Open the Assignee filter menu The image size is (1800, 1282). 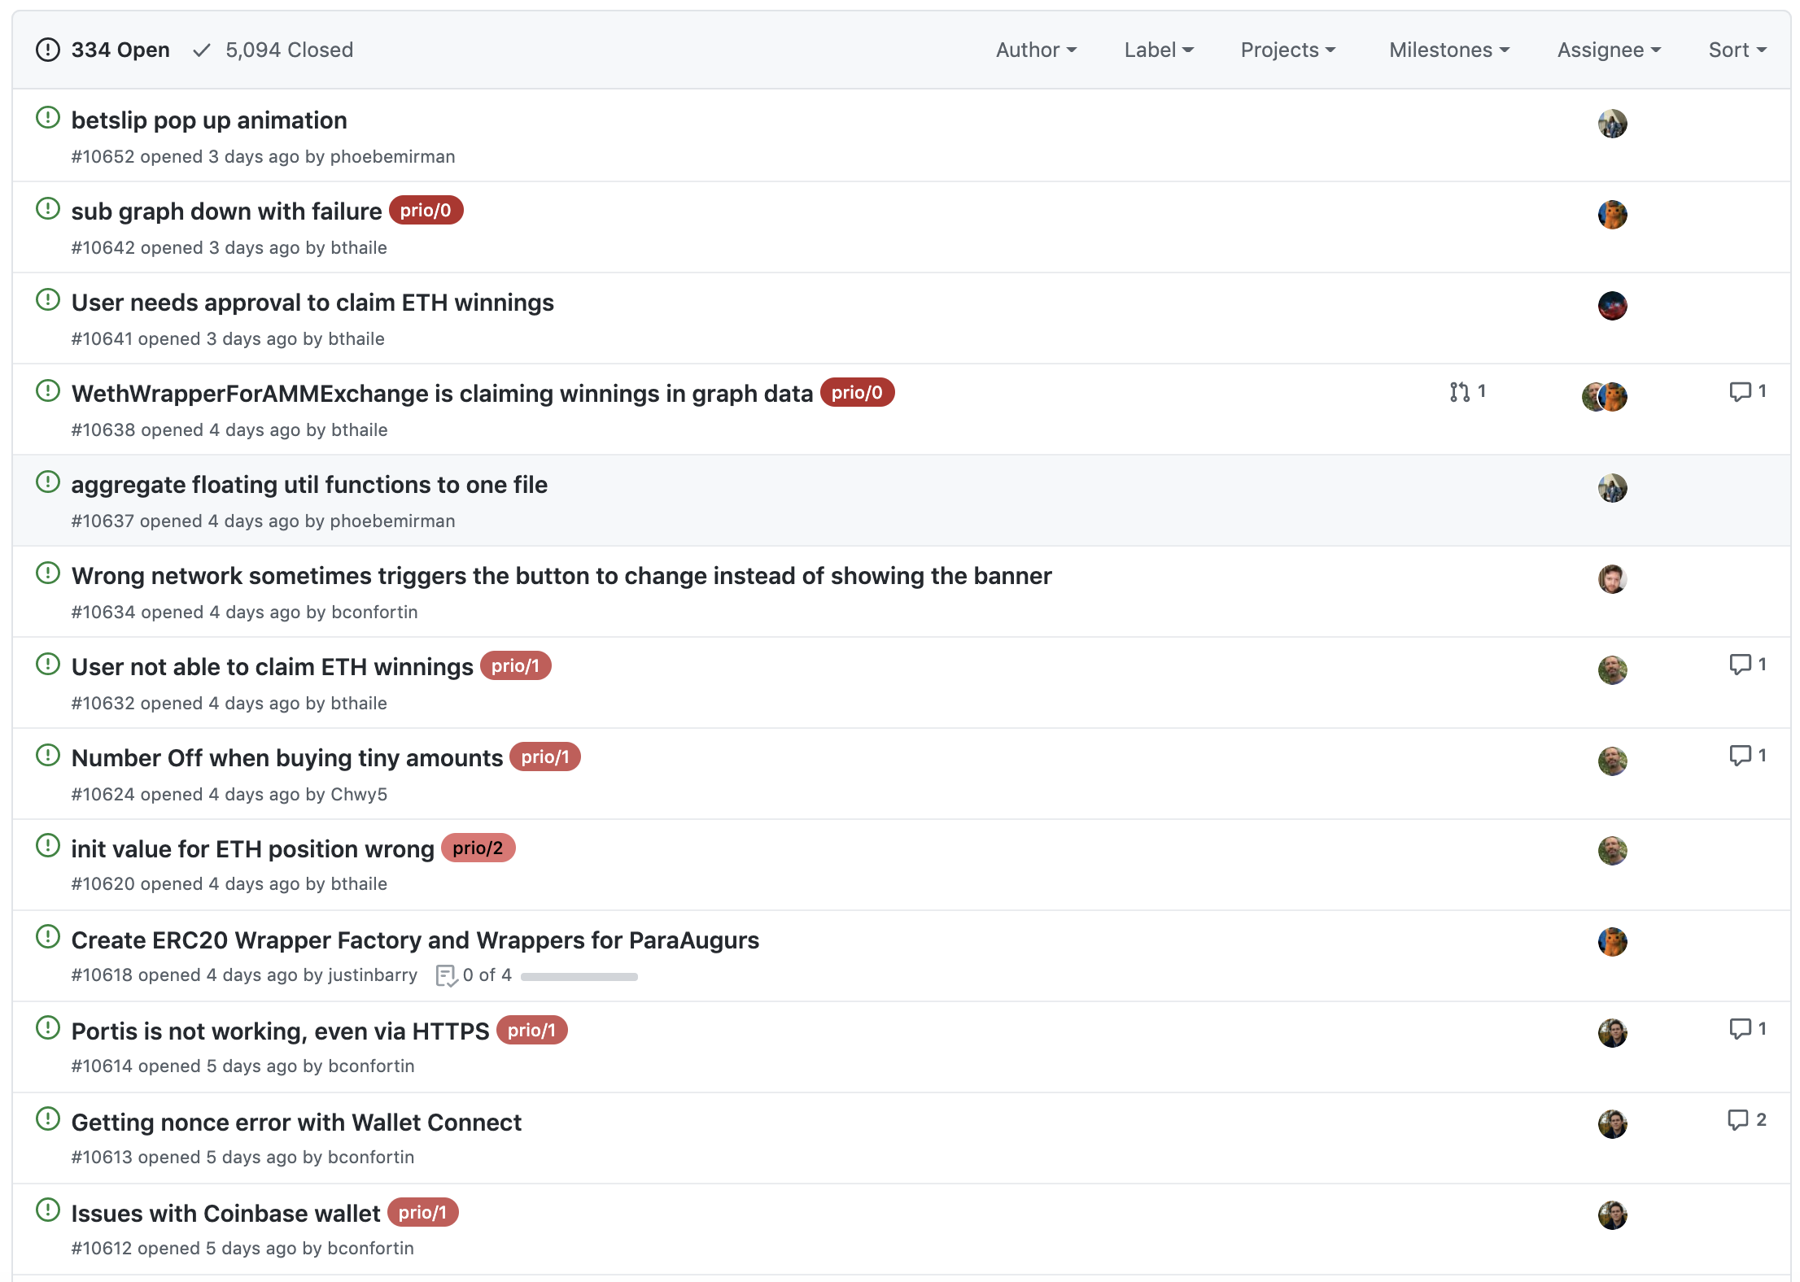[x=1608, y=50]
